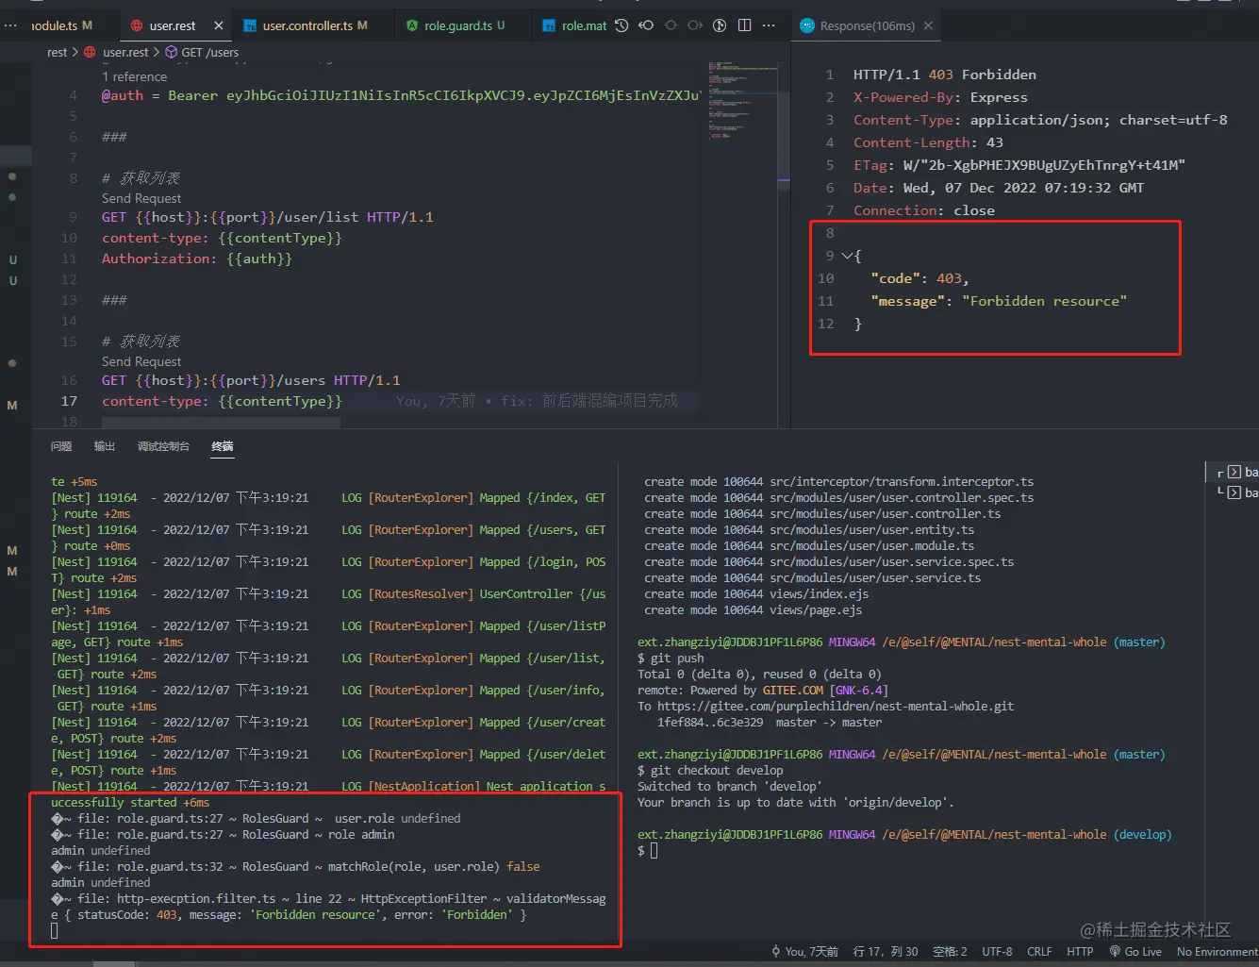1259x967 pixels.
Task: Close the Response(106ms) tab
Action: click(x=928, y=25)
